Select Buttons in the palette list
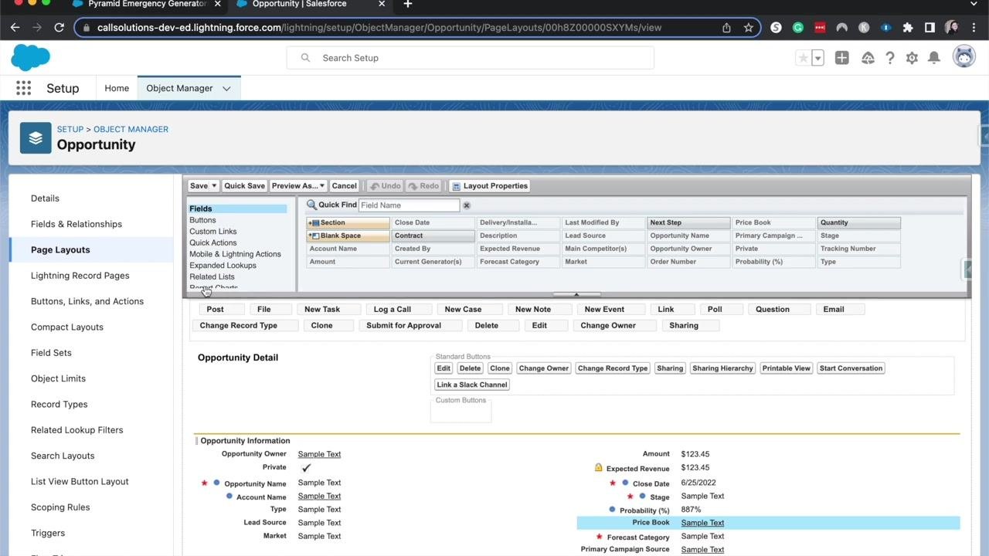 point(202,220)
